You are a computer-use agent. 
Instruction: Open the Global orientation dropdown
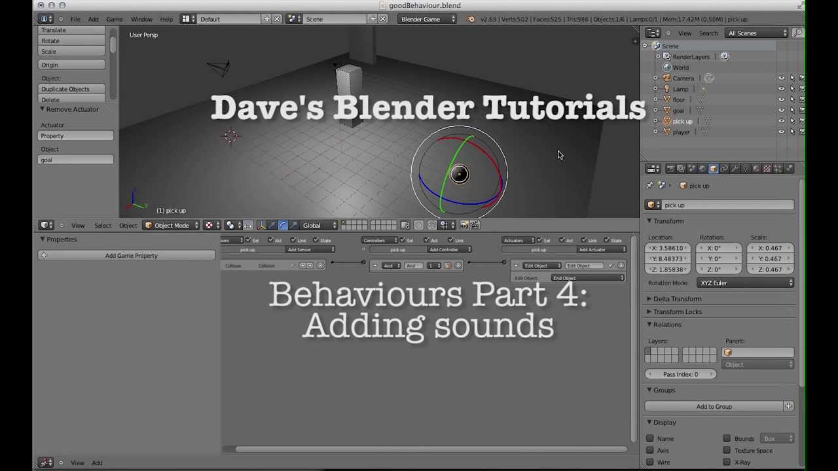point(319,225)
